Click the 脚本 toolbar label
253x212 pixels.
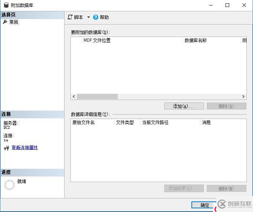(x=78, y=17)
